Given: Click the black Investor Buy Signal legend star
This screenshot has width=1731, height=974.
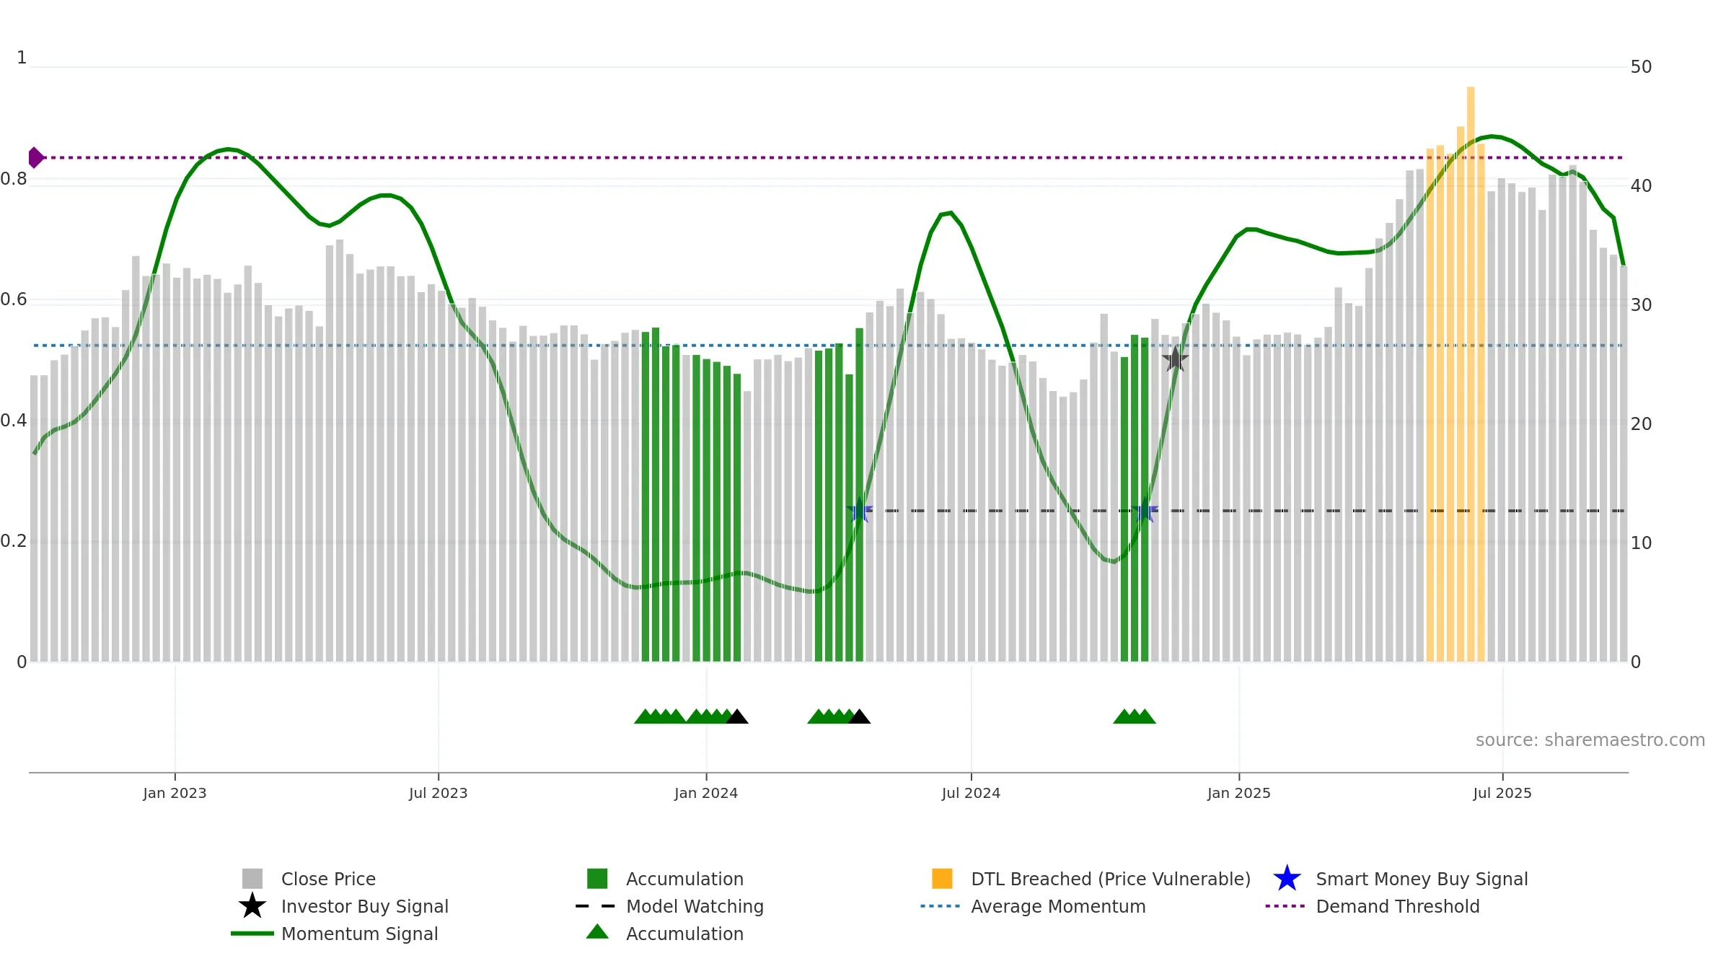Looking at the screenshot, I should (x=252, y=905).
